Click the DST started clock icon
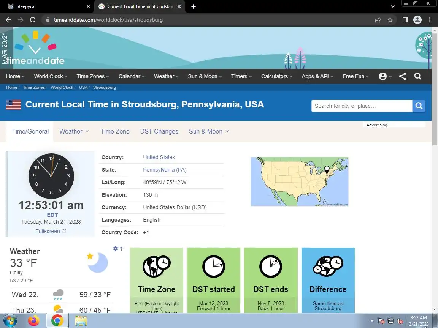 pos(214,266)
